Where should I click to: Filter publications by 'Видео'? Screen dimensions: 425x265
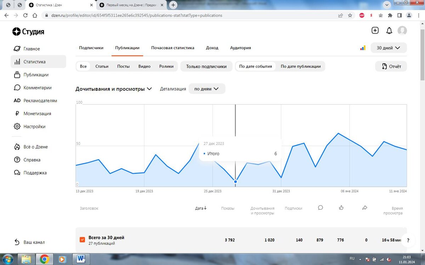click(144, 66)
